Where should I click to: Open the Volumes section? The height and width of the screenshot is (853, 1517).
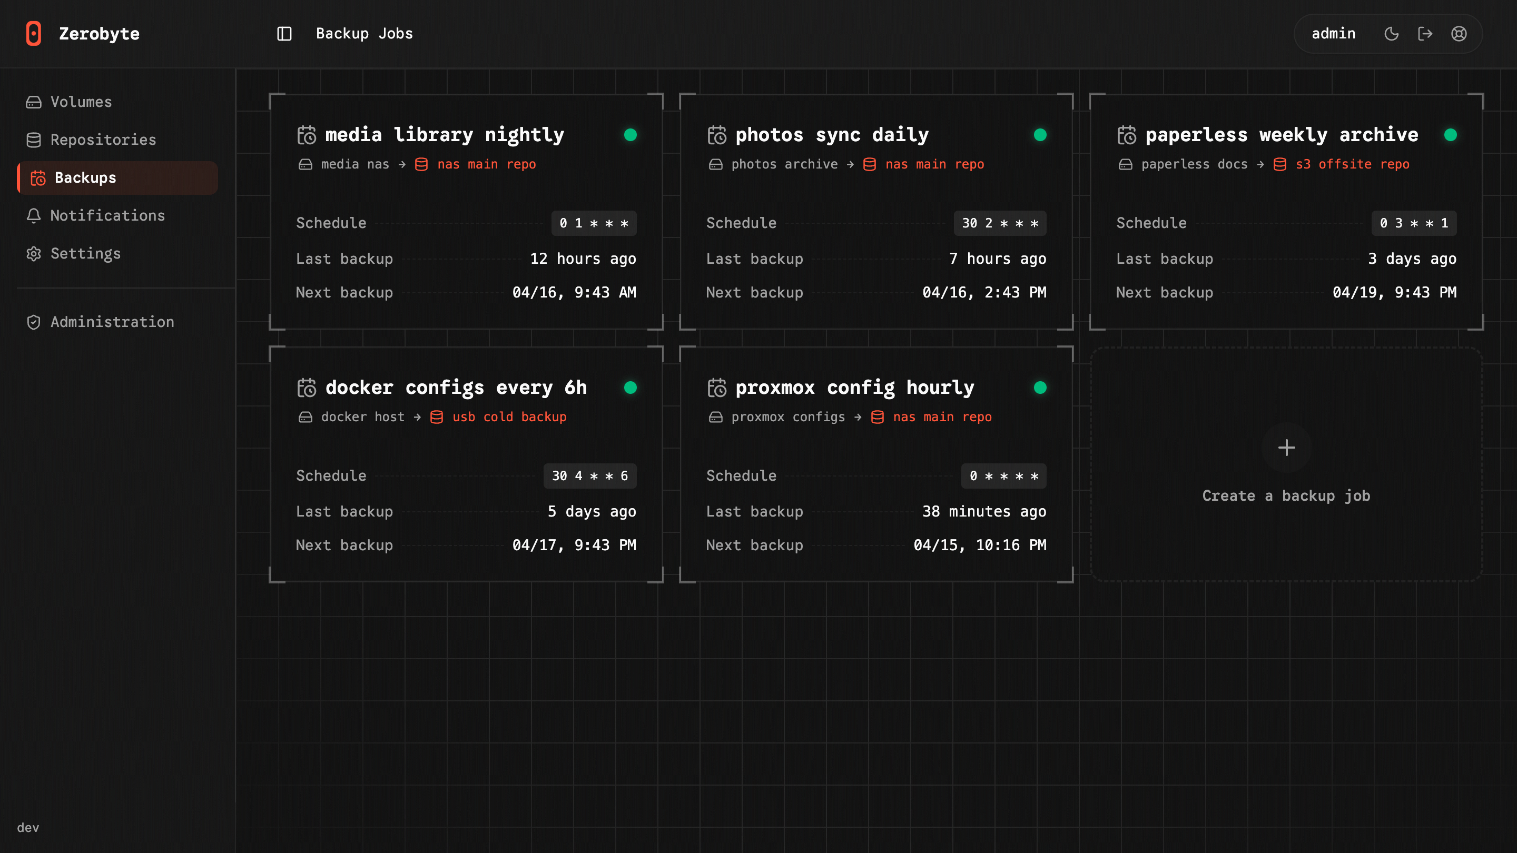(x=118, y=102)
